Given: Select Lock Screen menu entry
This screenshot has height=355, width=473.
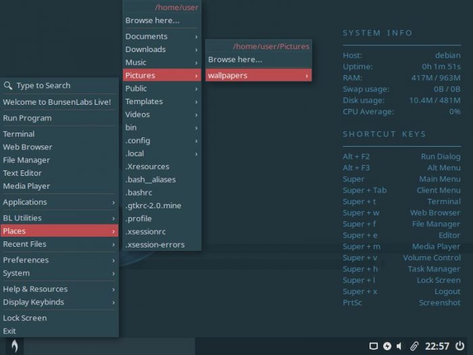Looking at the screenshot, I should 25,318.
